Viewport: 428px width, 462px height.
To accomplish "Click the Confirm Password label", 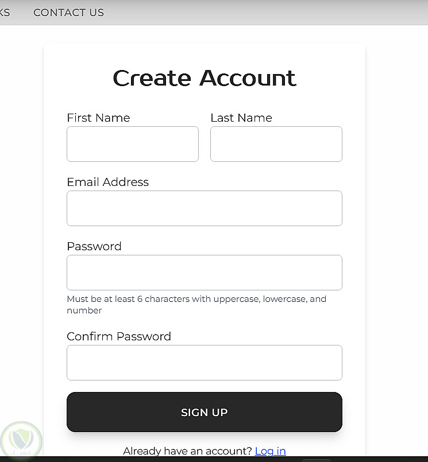I will (x=119, y=336).
